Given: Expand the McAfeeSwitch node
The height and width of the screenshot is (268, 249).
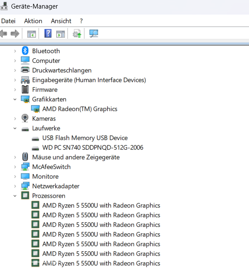Looking at the screenshot, I should [15, 167].
